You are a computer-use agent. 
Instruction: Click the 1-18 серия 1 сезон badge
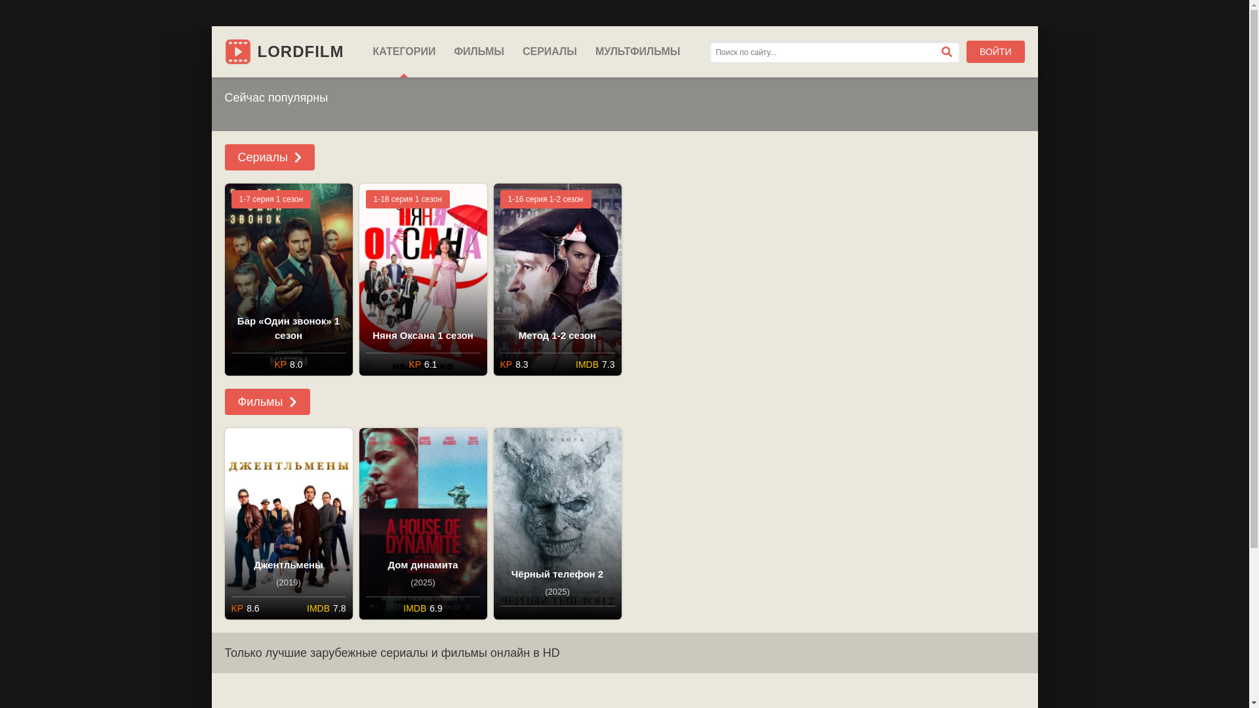pos(407,199)
